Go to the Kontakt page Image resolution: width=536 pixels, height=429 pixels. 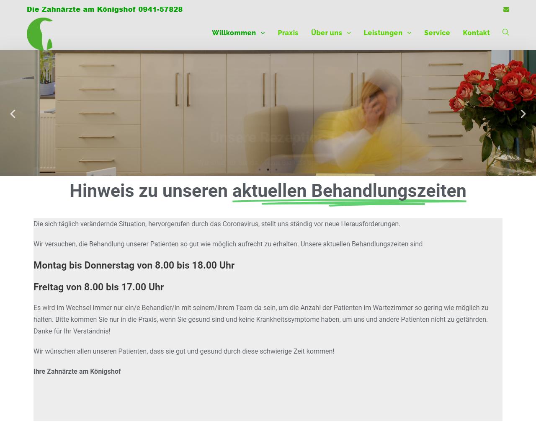(x=476, y=33)
